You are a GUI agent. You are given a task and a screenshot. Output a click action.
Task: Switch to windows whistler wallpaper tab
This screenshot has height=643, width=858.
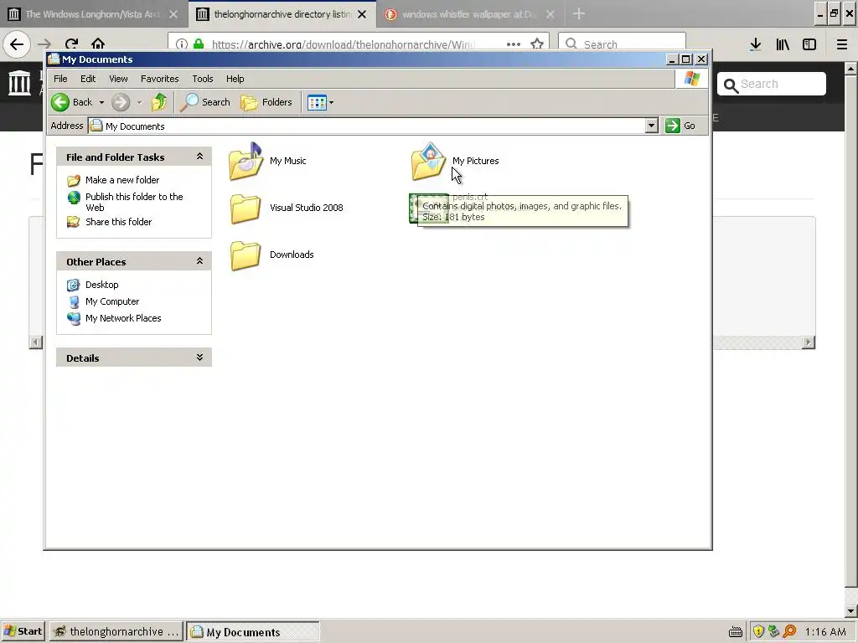(x=471, y=14)
